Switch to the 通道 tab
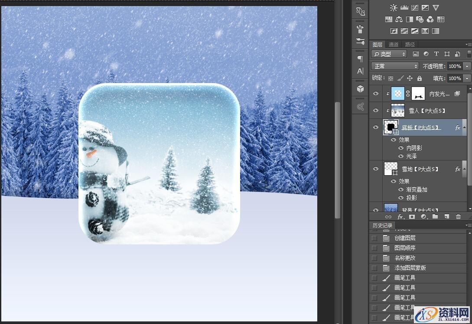472x324 pixels. click(393, 45)
